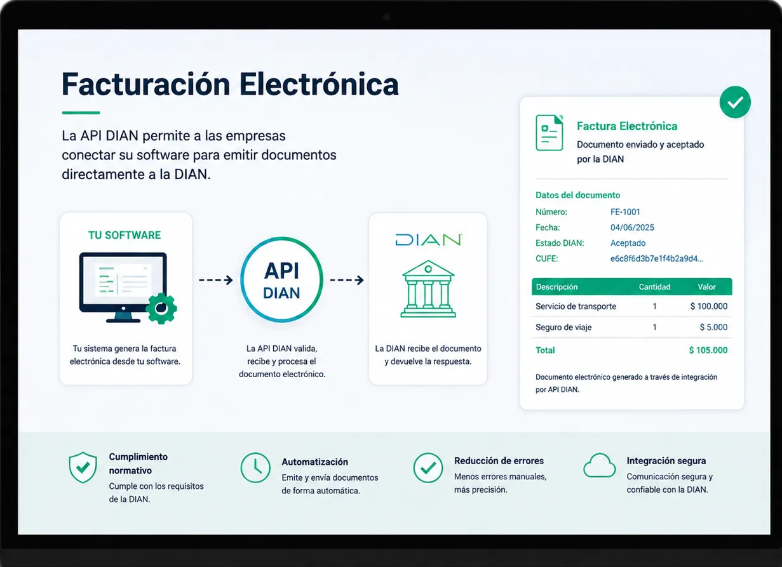
Task: Click the Factura Electrónica card title
Action: (x=627, y=126)
